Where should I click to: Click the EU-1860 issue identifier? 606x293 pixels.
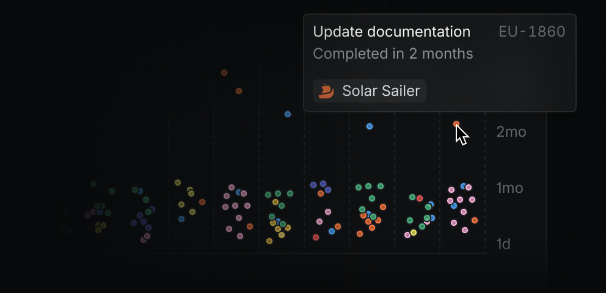[x=531, y=32]
